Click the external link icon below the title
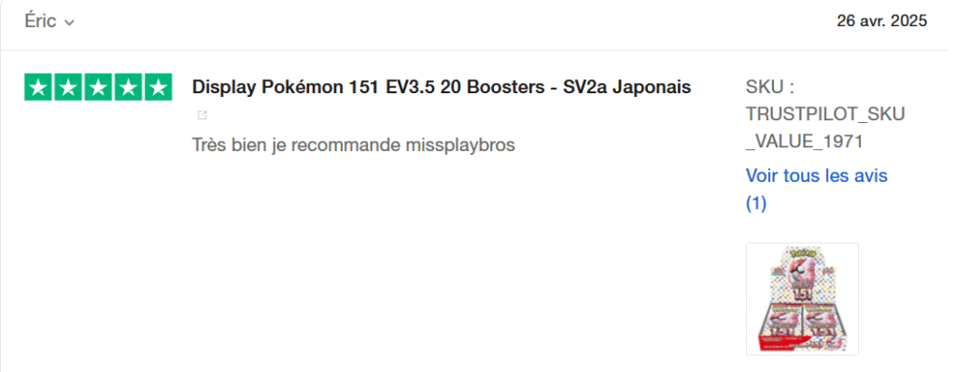 [202, 115]
